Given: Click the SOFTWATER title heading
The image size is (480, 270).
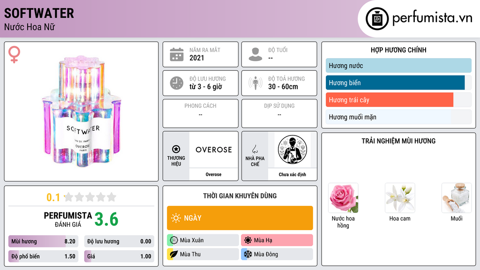Looking at the screenshot, I should coord(39,13).
